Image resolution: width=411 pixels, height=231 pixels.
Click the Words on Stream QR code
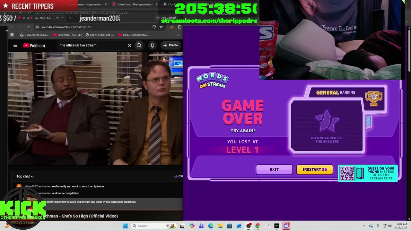coord(347,173)
